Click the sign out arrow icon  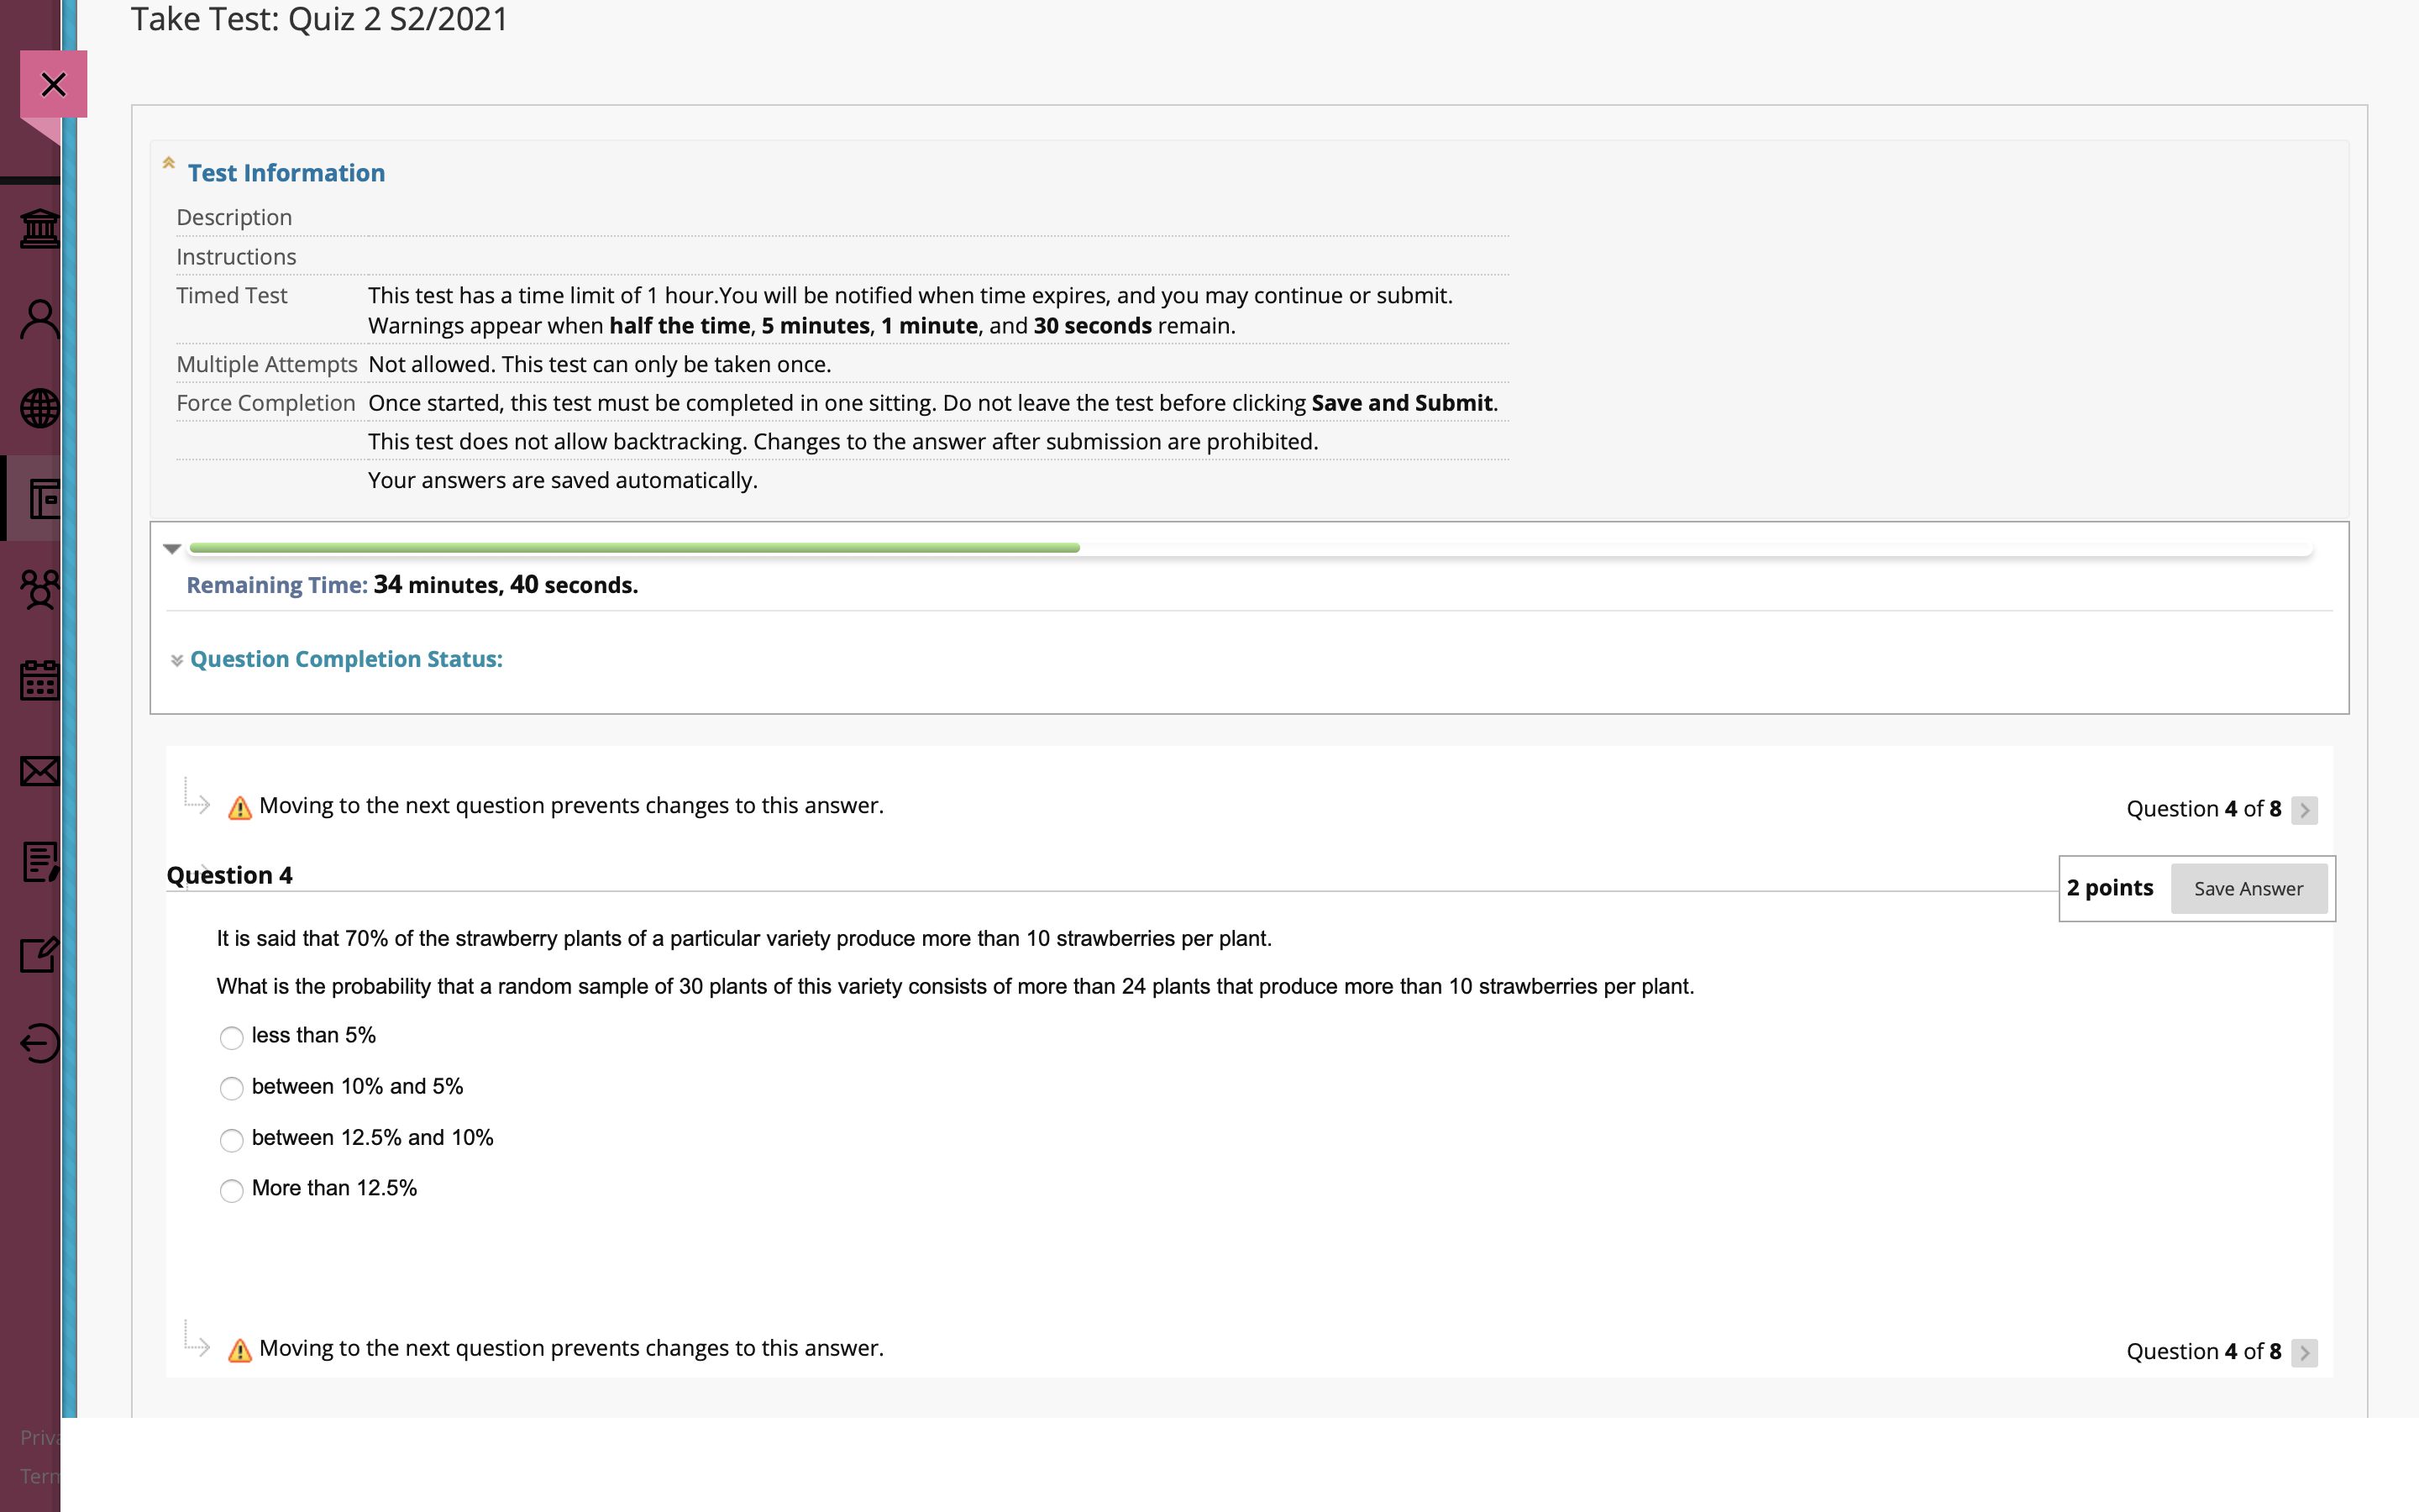(x=40, y=1043)
